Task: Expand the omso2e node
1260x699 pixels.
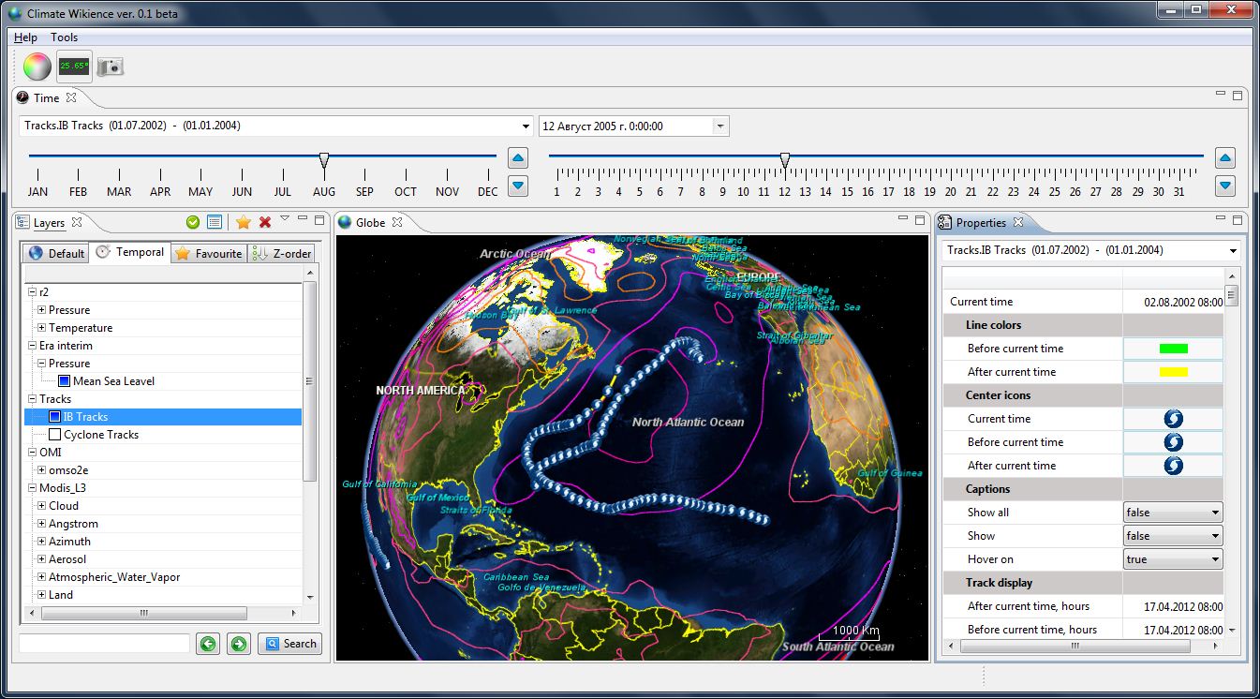Action: pos(41,470)
